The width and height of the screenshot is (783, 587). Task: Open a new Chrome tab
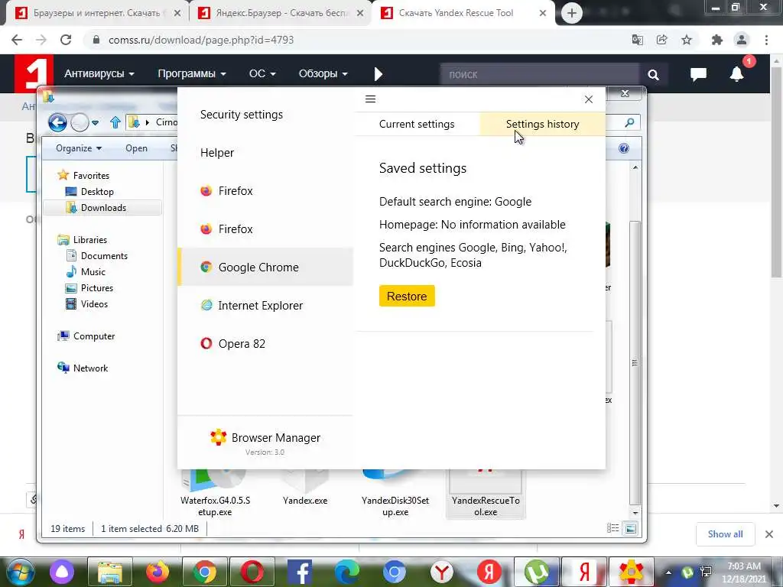point(572,13)
